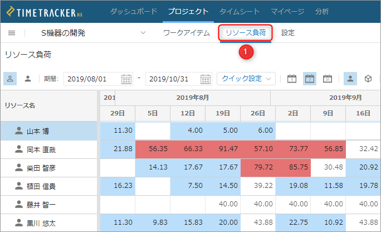The image size is (381, 232).
Task: Click the user icon beside 山本 博
Action: [x=19, y=131]
